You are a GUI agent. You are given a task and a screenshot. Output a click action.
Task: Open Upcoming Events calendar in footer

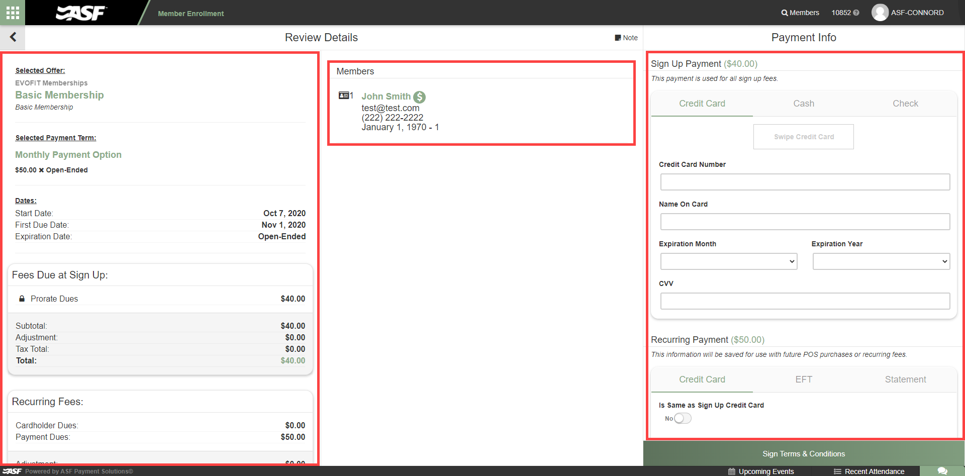click(x=761, y=471)
